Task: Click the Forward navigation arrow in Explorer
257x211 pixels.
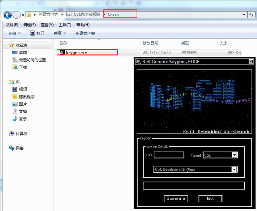Action: (17, 15)
